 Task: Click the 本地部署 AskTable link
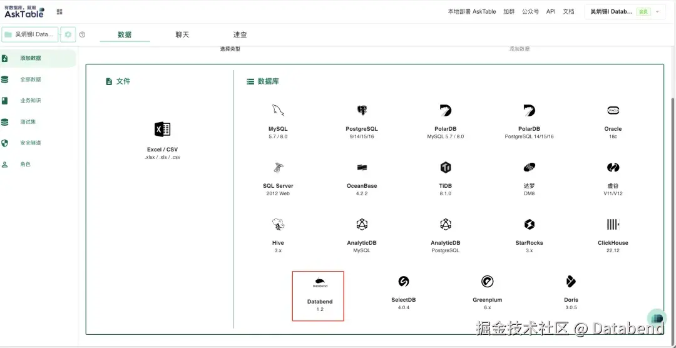[x=472, y=12]
